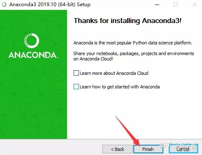Click the Finish button

(148, 149)
